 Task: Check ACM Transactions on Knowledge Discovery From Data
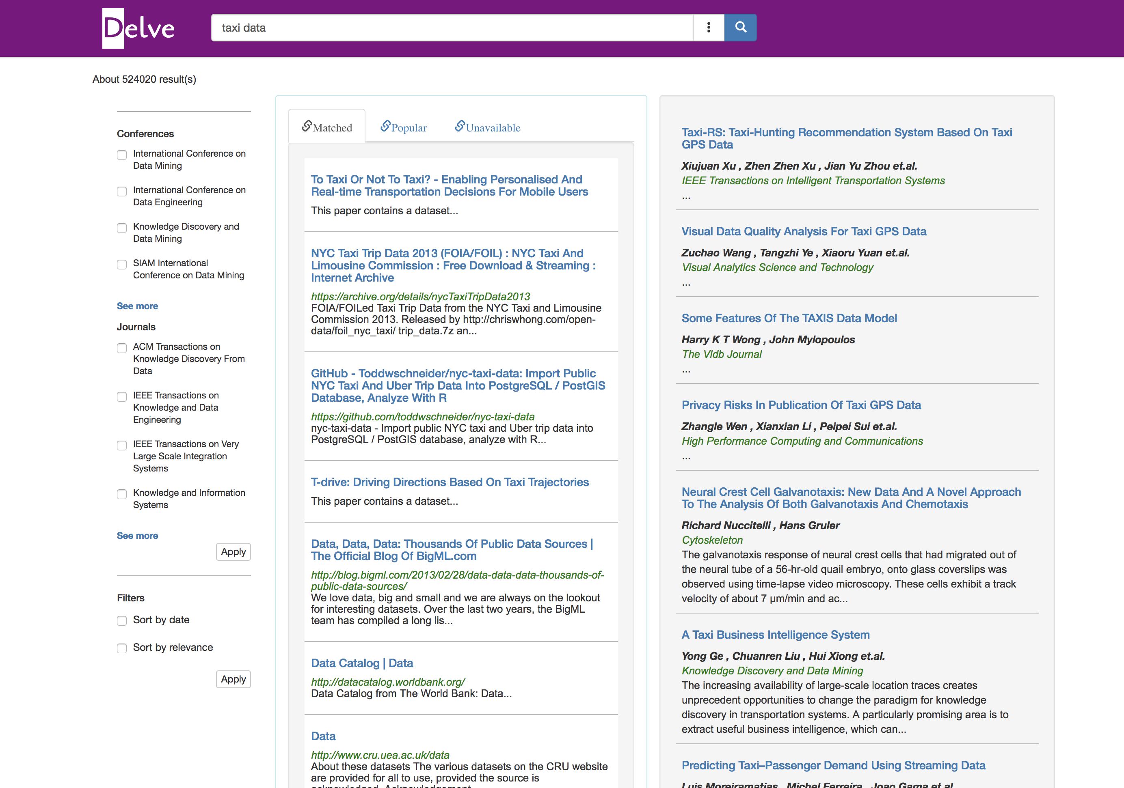tap(122, 348)
